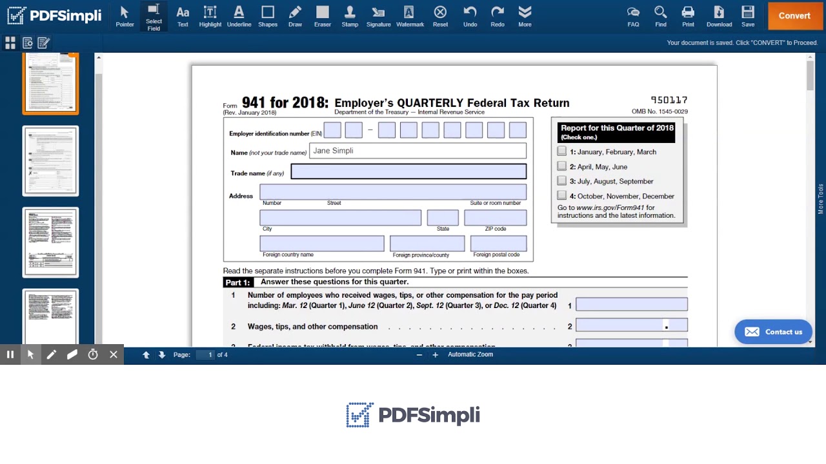This screenshot has width=826, height=464.
Task: Open the edit form sidebar icon
Action: (x=44, y=43)
